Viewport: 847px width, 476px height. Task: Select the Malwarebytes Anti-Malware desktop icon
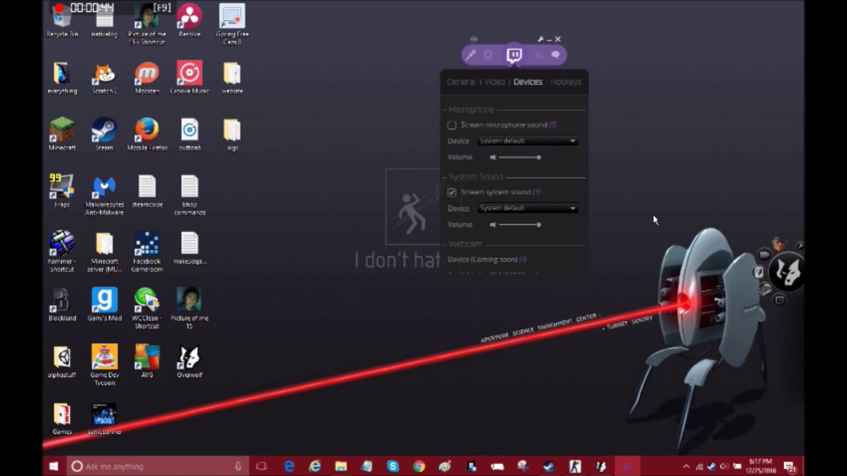tap(104, 195)
